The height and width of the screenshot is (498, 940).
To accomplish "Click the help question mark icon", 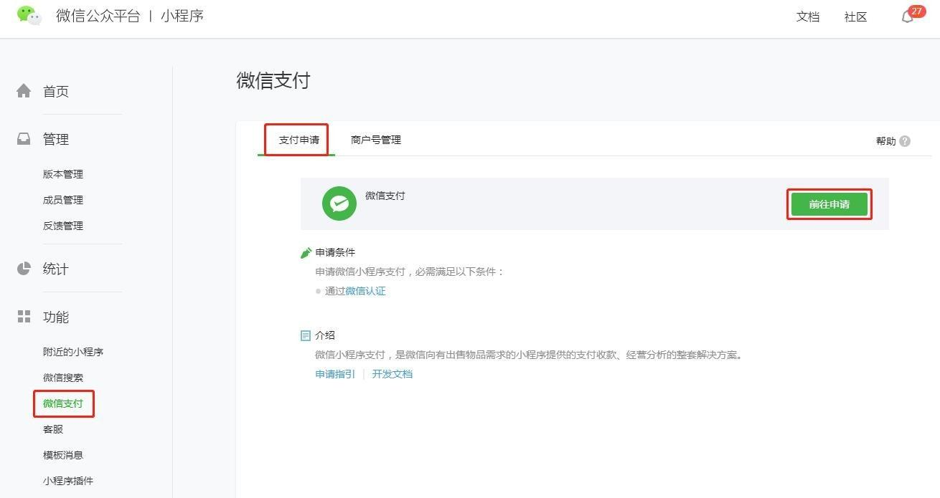I will point(905,141).
